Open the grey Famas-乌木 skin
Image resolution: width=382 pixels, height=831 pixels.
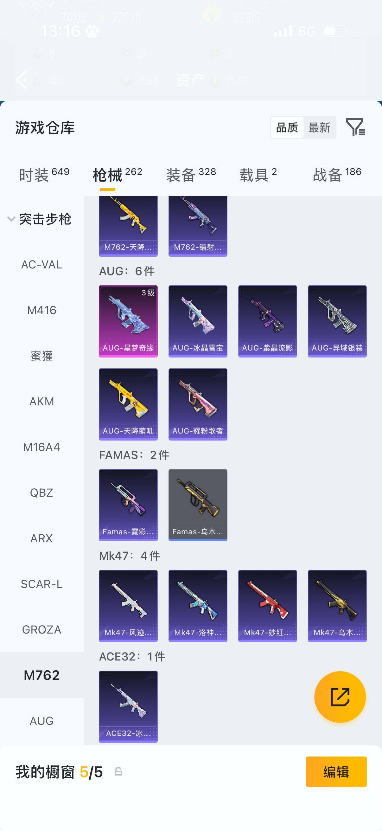click(x=198, y=505)
